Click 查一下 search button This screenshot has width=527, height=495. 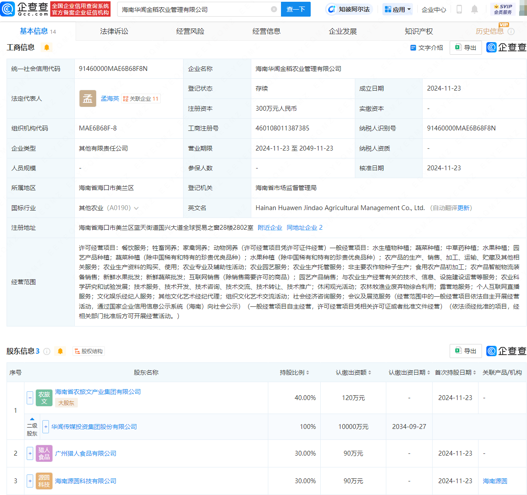pos(296,9)
